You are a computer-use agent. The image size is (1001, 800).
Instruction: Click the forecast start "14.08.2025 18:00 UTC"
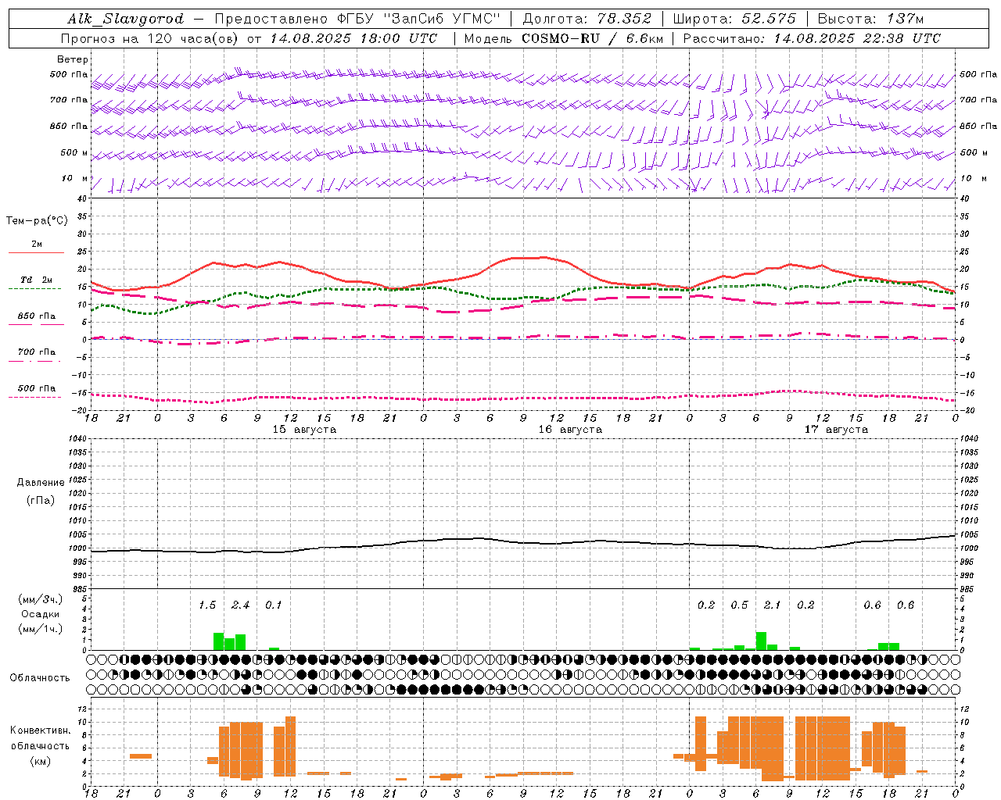point(353,38)
